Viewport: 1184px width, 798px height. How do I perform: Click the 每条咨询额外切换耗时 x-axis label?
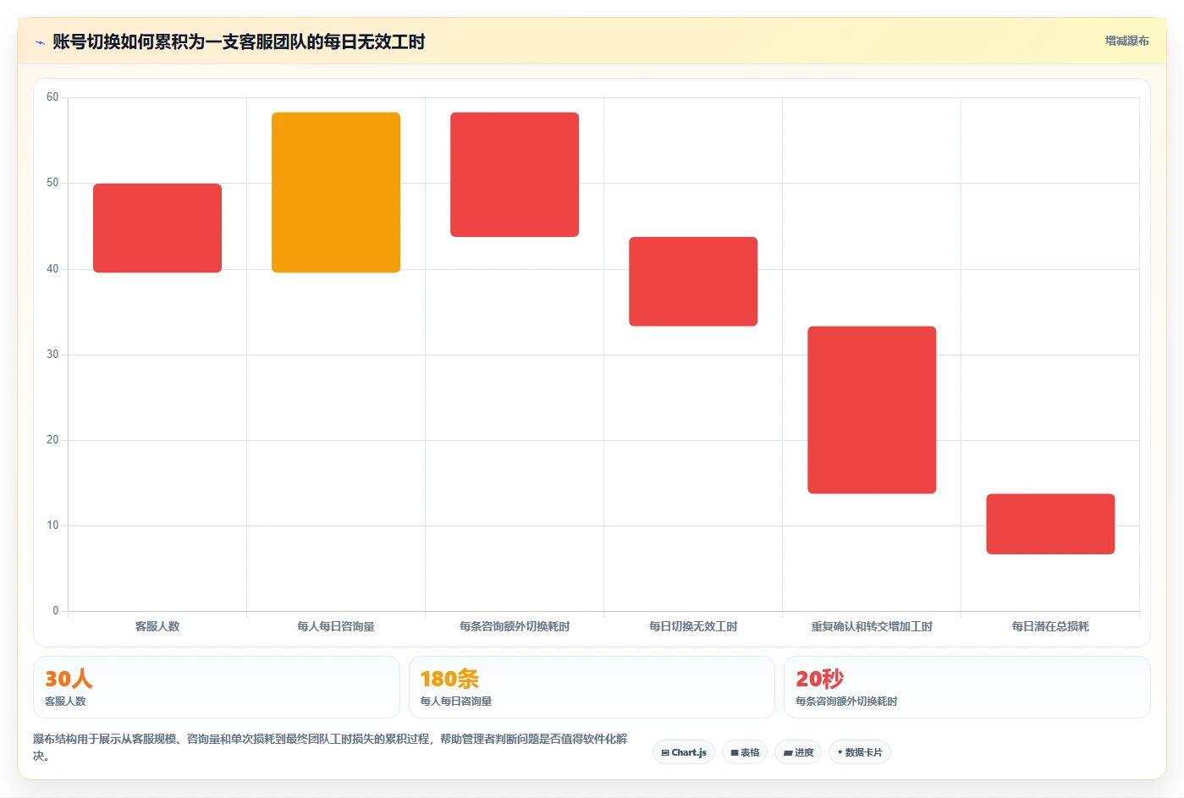click(515, 626)
